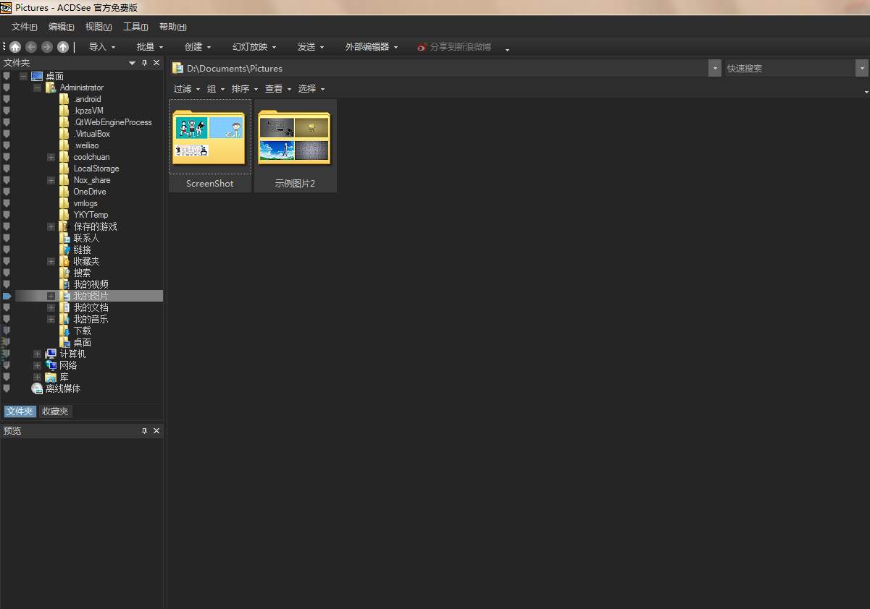Click the forward navigation arrow icon
This screenshot has width=870, height=609.
click(47, 47)
